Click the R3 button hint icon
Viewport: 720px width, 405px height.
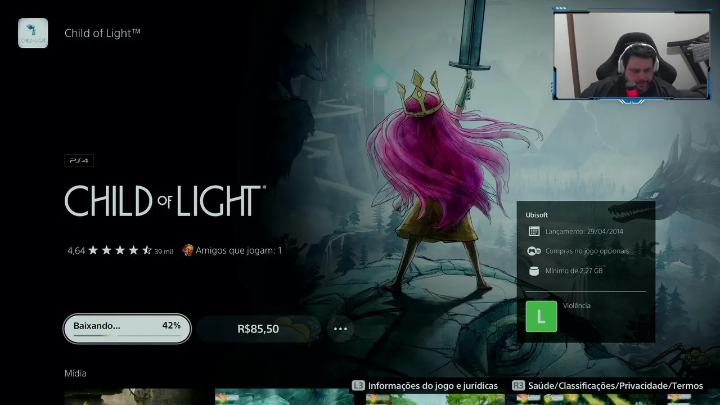519,386
